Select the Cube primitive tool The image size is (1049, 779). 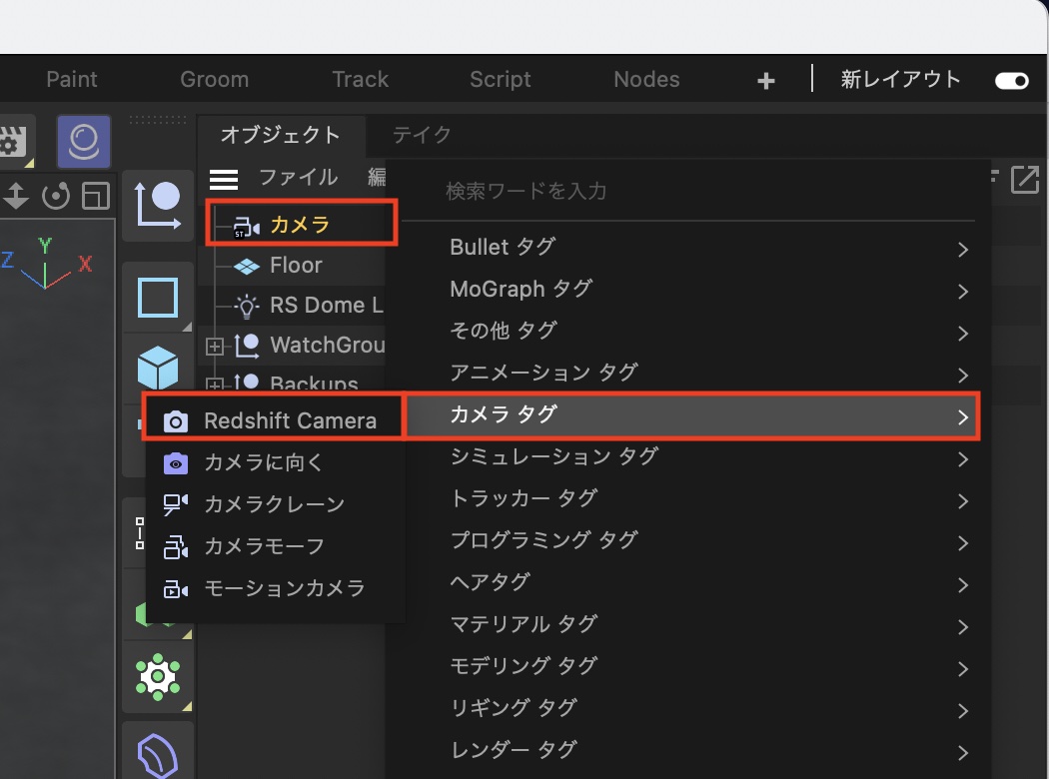pos(158,368)
